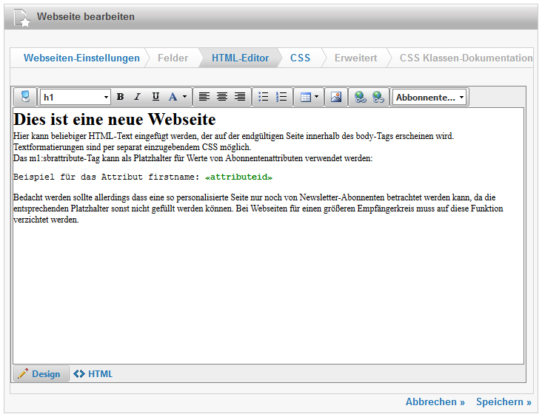
Task: Insert an image
Action: coord(336,97)
